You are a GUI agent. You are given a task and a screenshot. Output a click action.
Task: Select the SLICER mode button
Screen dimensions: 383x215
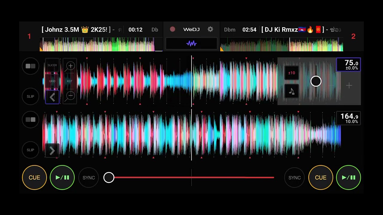(x=52, y=65)
